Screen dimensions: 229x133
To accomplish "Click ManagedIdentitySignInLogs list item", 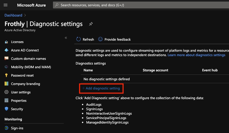I will pyautogui.click(x=107, y=123).
